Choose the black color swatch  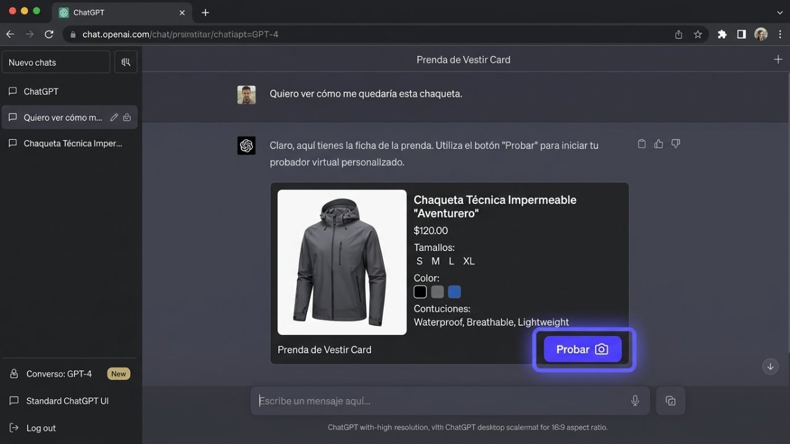(x=420, y=292)
